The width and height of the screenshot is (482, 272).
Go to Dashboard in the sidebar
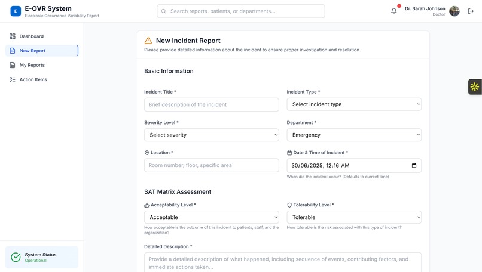pyautogui.click(x=41, y=36)
